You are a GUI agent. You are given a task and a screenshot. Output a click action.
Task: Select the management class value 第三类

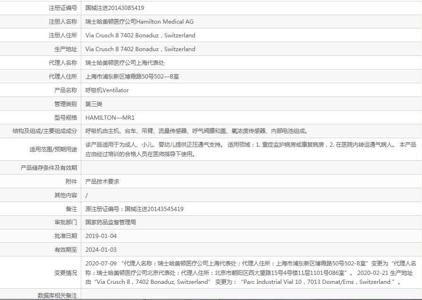[94, 104]
